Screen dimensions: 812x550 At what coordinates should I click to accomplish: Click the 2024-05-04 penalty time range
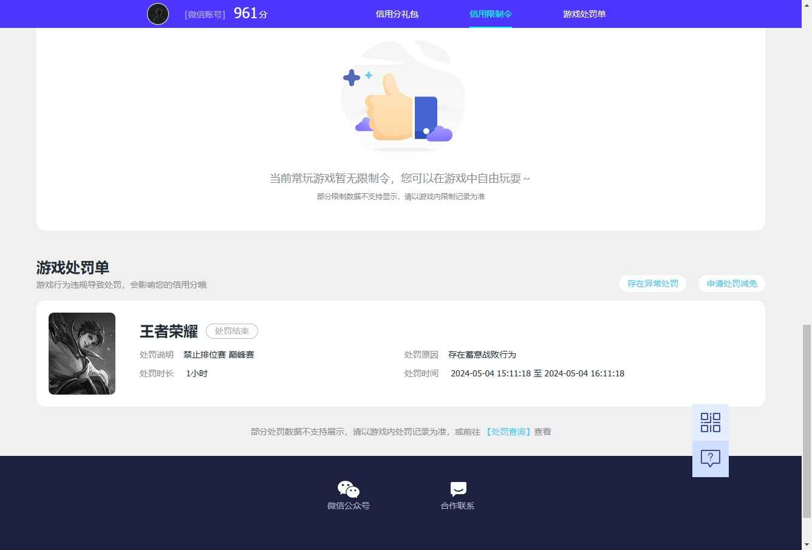click(537, 373)
